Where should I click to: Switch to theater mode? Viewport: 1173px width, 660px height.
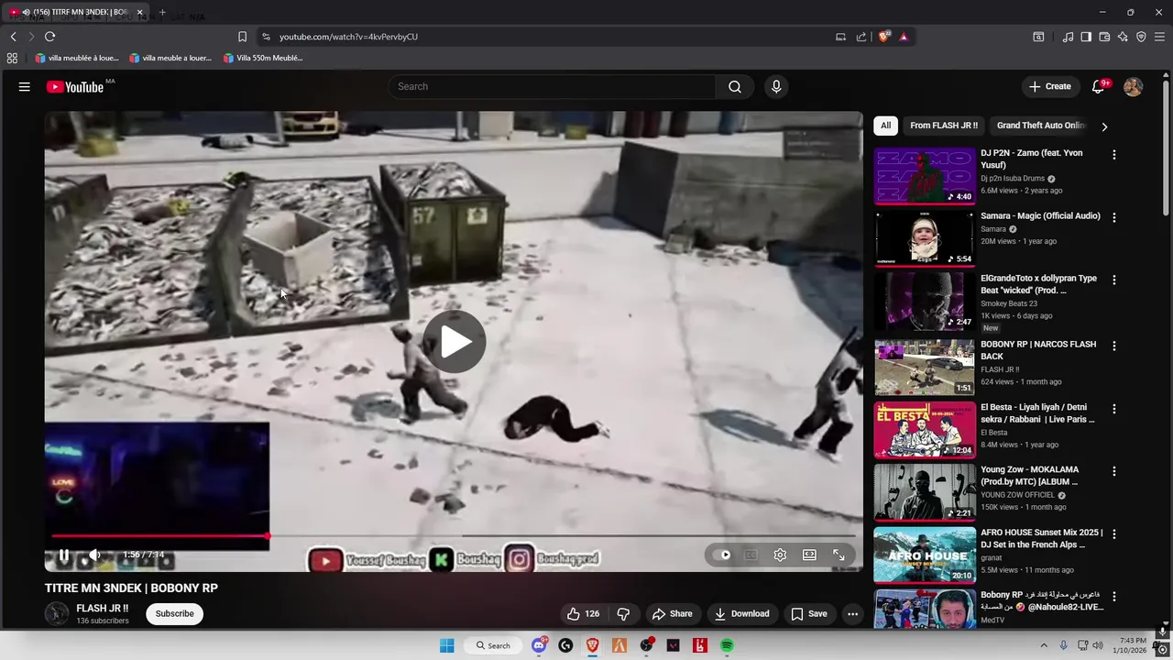[x=809, y=555]
